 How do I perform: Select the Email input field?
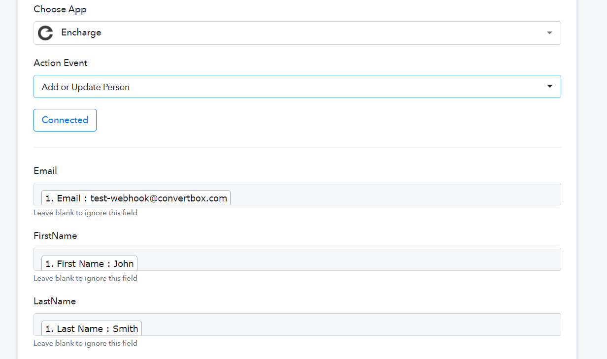[x=297, y=194]
